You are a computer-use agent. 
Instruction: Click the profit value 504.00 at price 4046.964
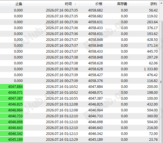[152, 110]
